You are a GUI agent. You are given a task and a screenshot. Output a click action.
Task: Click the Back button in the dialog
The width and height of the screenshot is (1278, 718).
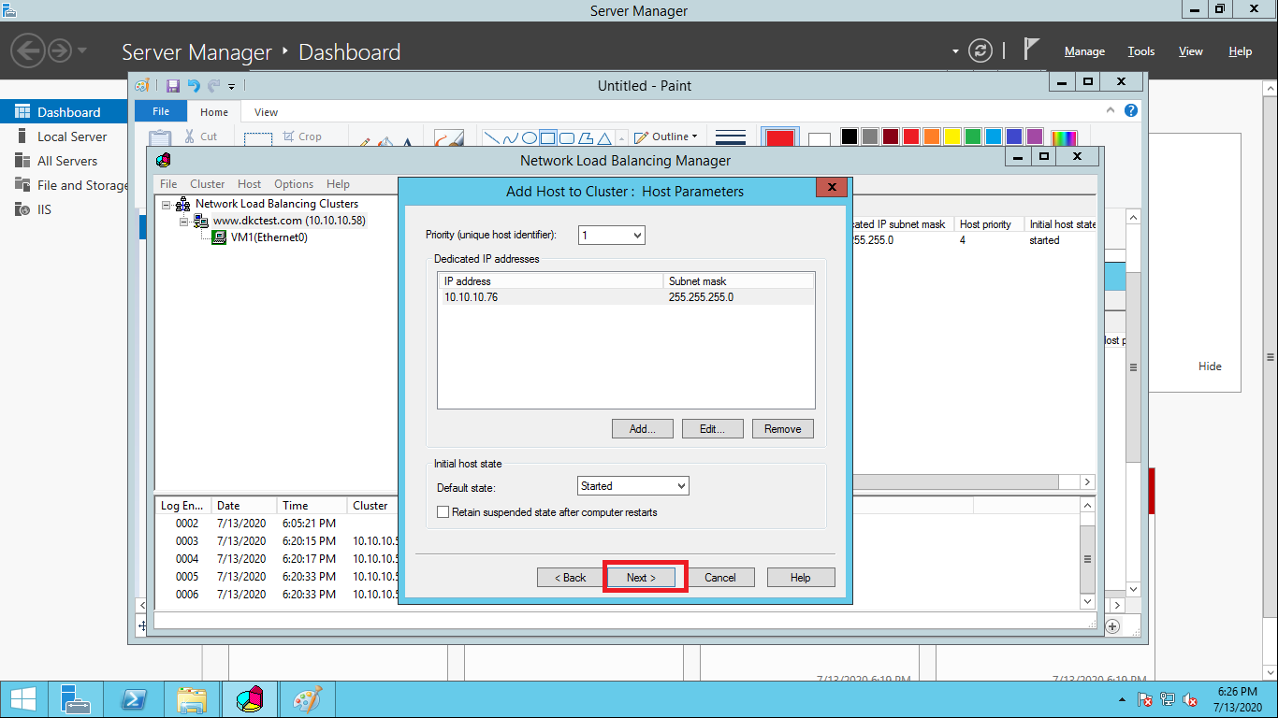[570, 578]
